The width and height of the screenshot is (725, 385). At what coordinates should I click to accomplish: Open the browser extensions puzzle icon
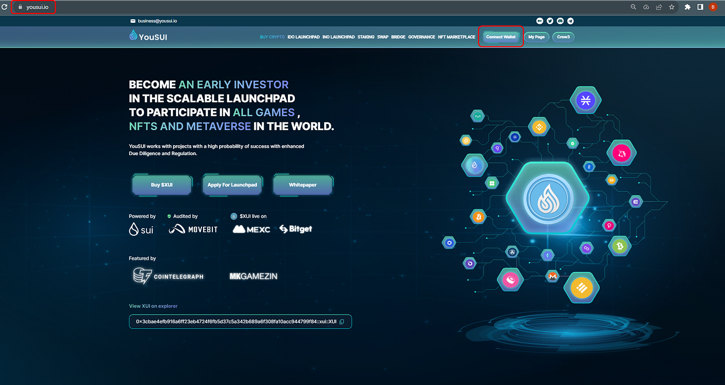(x=687, y=7)
